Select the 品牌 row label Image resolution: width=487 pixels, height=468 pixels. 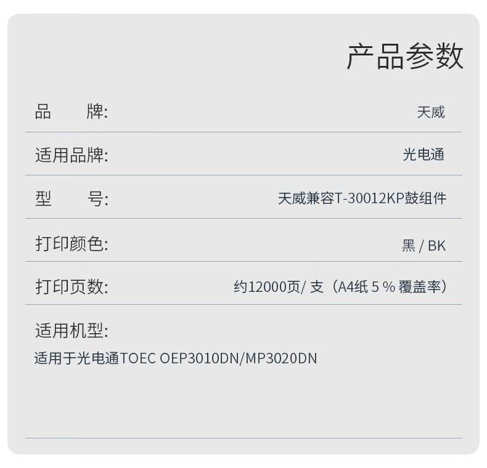[71, 112]
